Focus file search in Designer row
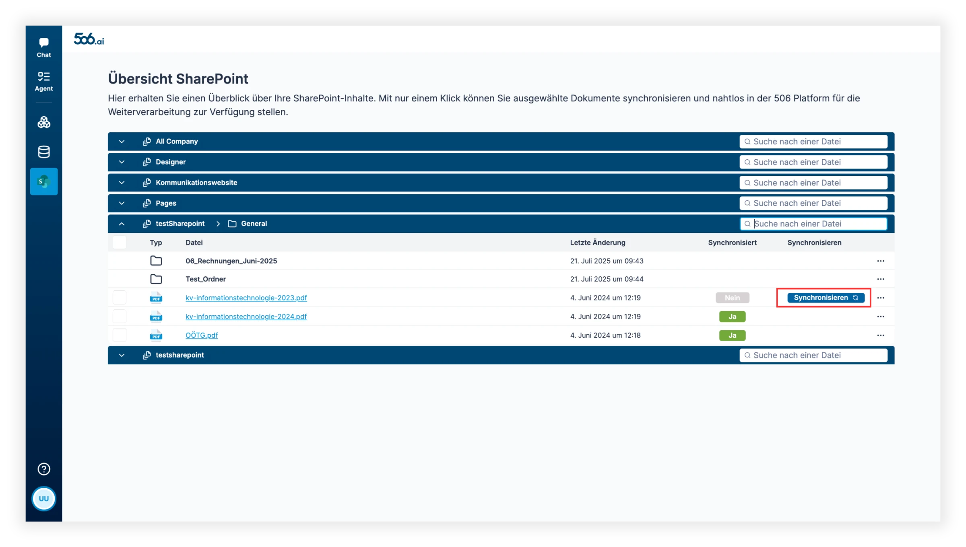Viewport: 966px width, 547px height. click(813, 162)
